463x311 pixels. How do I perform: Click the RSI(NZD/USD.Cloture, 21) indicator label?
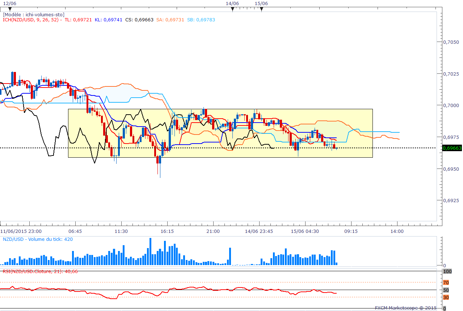pos(40,271)
